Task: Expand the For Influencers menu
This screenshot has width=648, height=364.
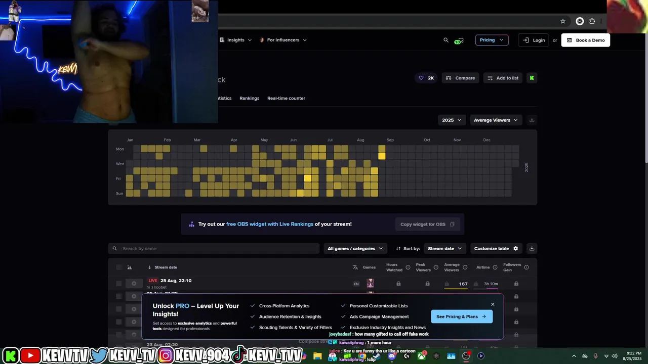Action: pyautogui.click(x=283, y=40)
